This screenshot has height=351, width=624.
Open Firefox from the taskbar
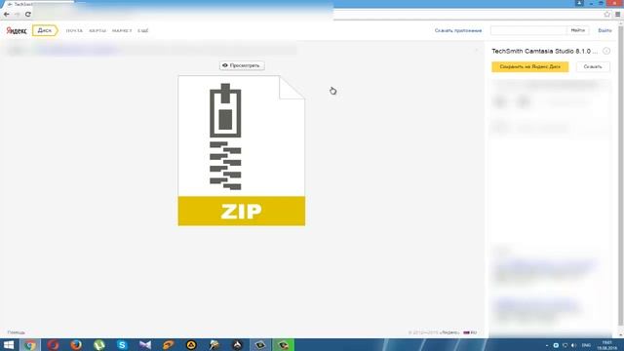(x=76, y=344)
